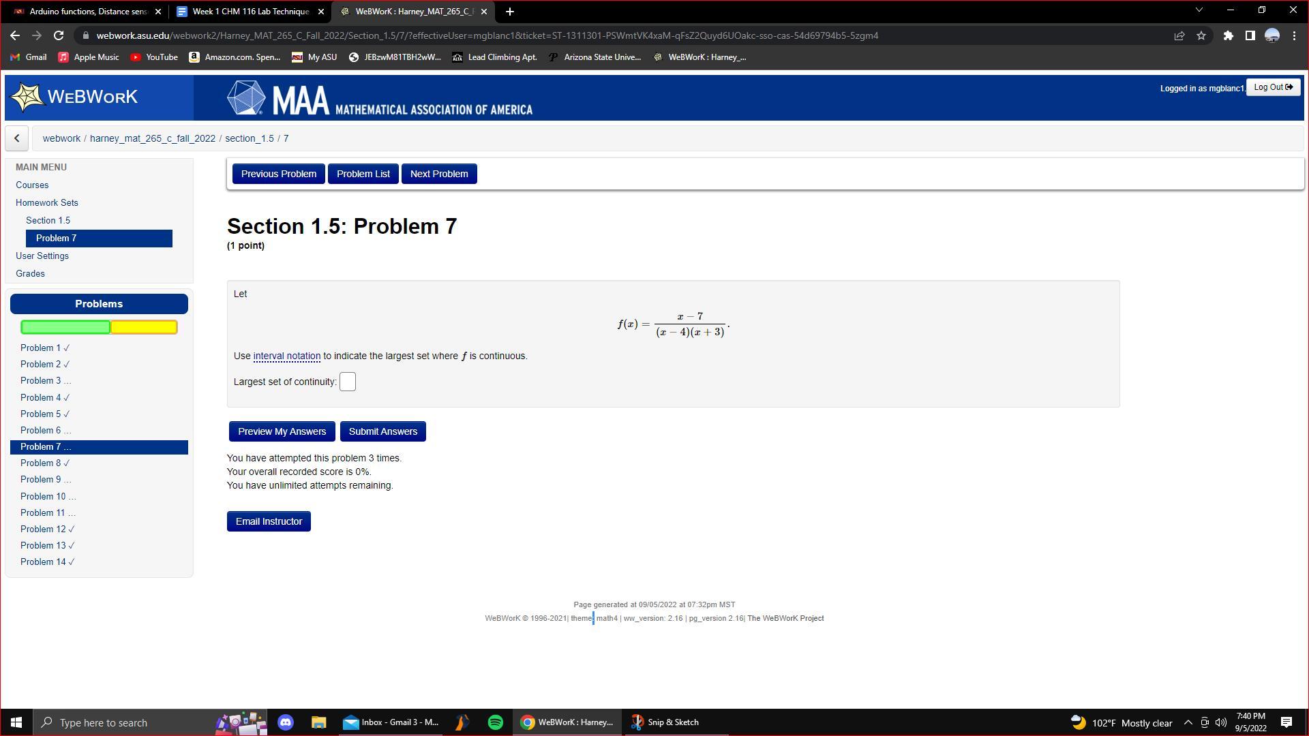Go to Next Problem
Image resolution: width=1309 pixels, height=736 pixels.
[438, 174]
